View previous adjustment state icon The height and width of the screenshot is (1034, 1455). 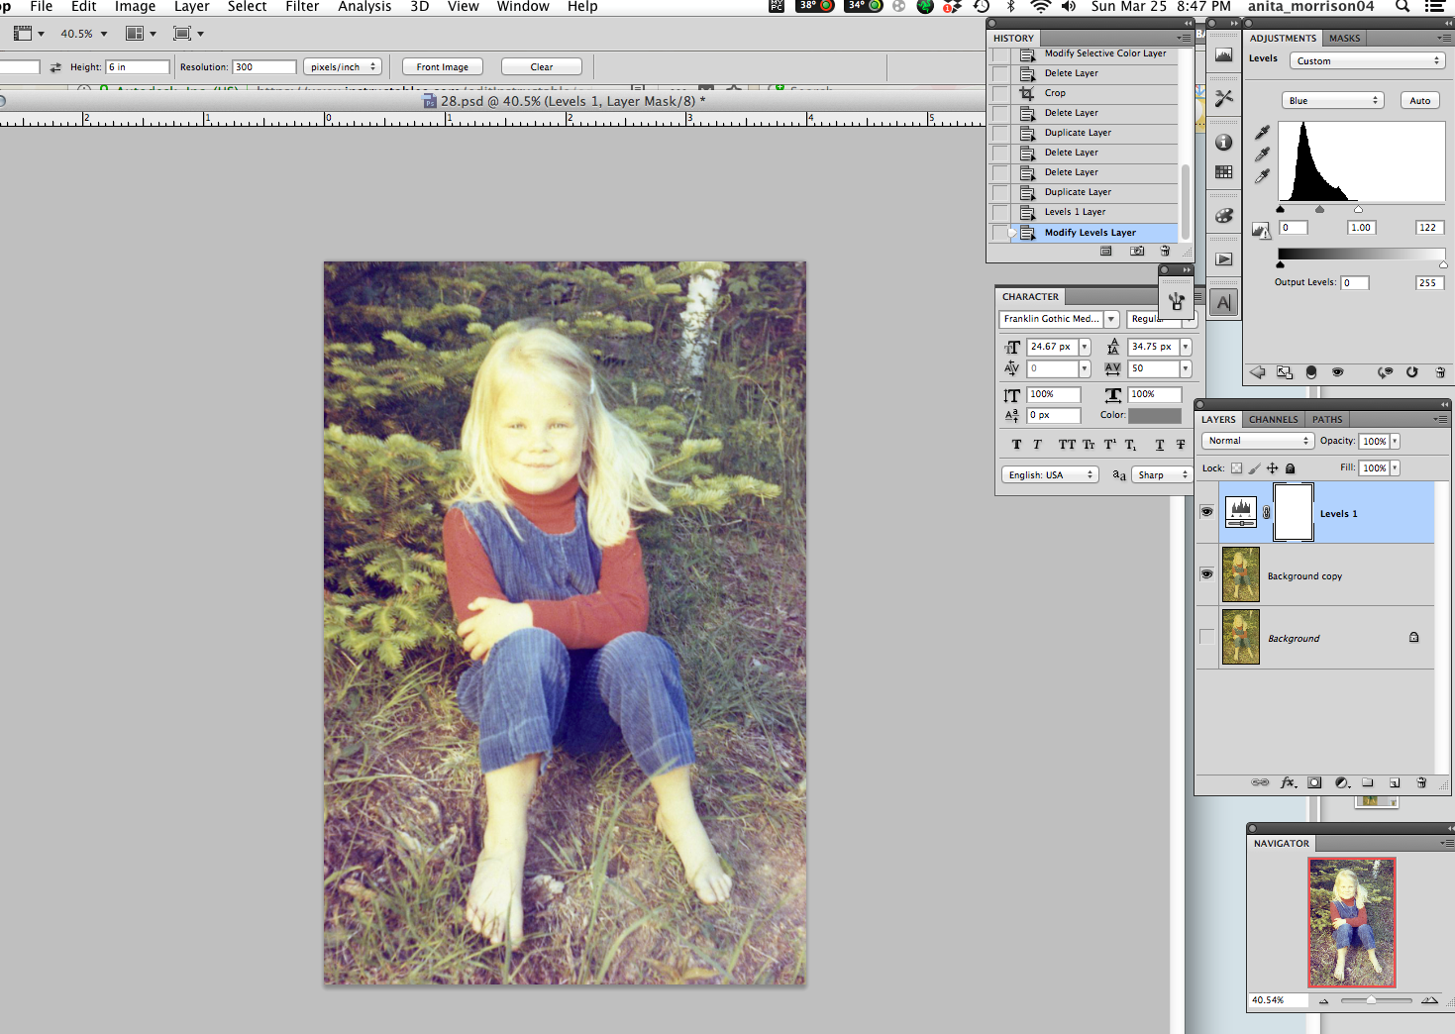(x=1385, y=372)
